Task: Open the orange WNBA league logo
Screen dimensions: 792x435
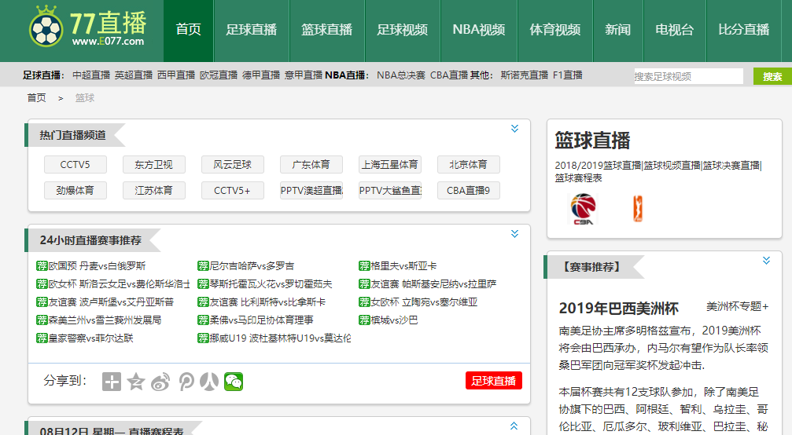Action: point(637,209)
